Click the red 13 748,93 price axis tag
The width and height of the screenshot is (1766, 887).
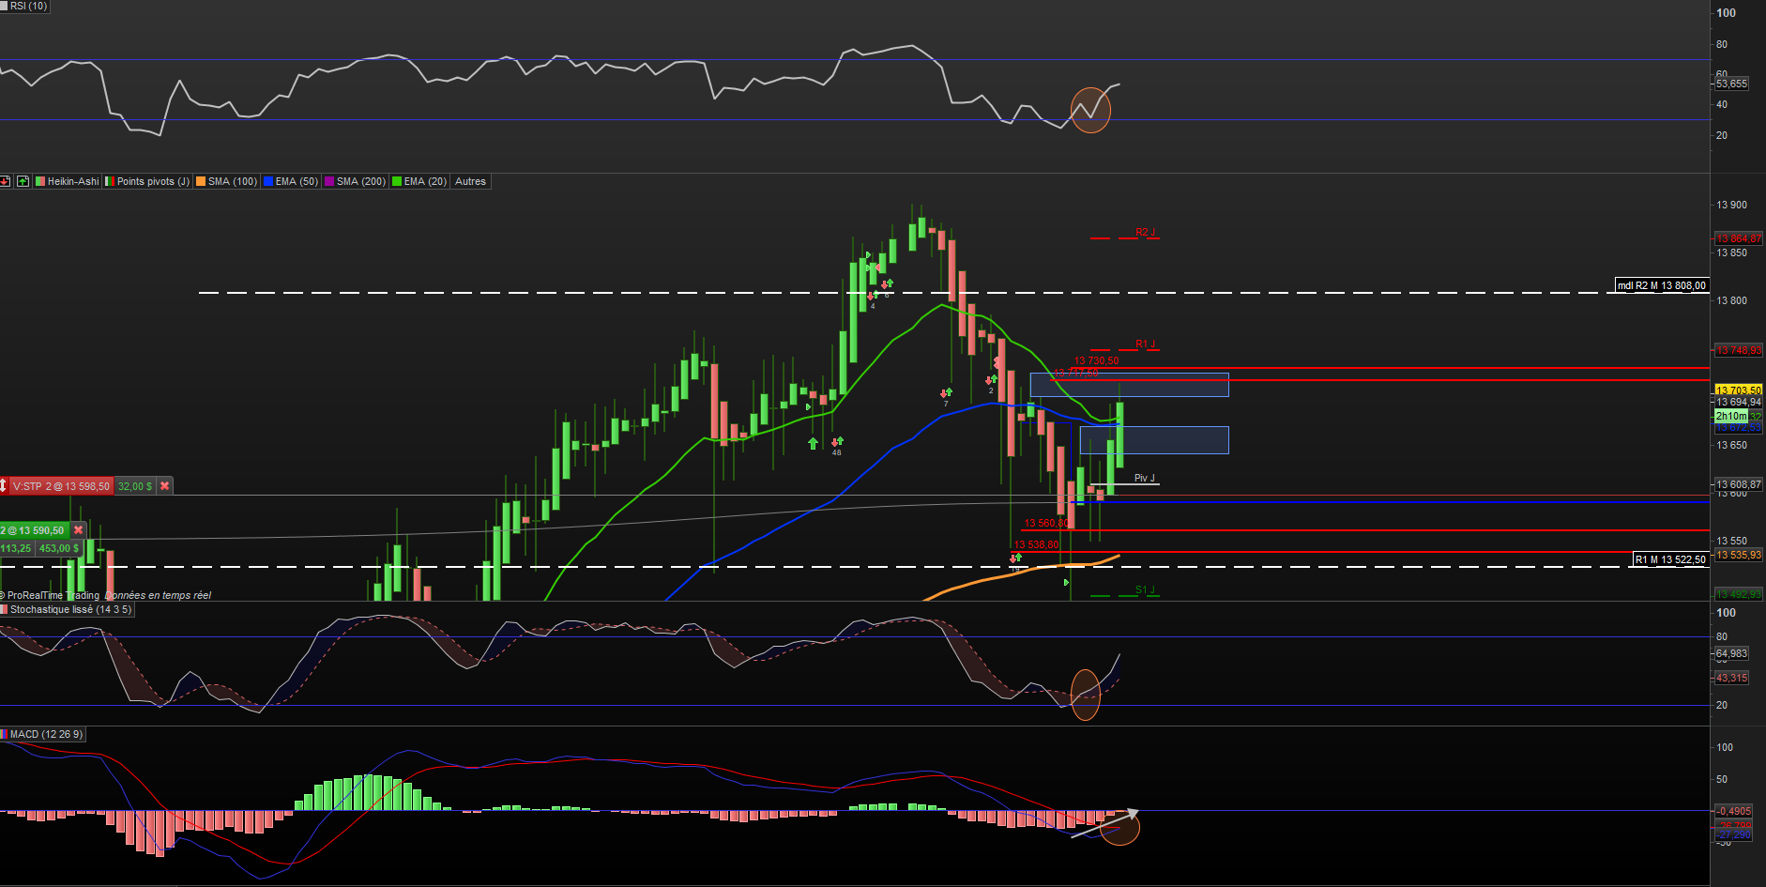click(1739, 350)
